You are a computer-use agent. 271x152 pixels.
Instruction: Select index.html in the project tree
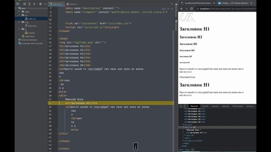click(28, 36)
